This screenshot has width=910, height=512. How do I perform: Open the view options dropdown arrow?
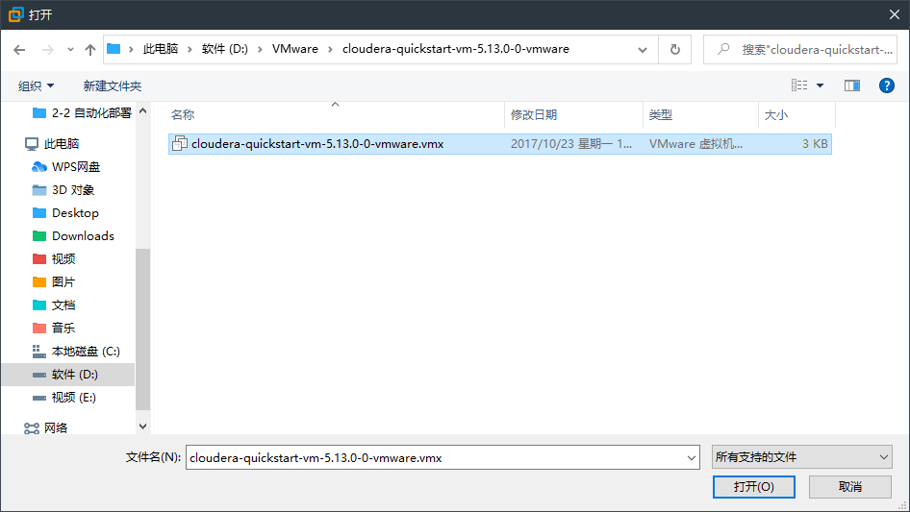(x=820, y=85)
